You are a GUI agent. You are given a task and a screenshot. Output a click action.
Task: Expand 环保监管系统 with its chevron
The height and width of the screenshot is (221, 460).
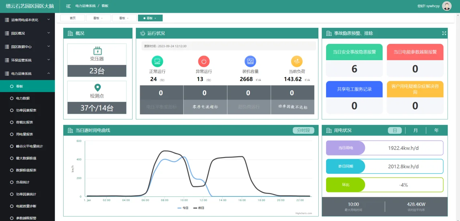[x=49, y=60]
